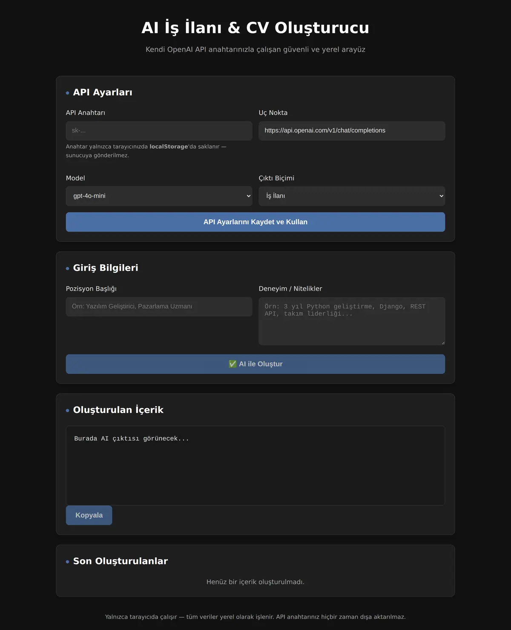The height and width of the screenshot is (630, 511).
Task: Open the Model dropdown showing gpt-4o-mini
Action: [x=159, y=196]
